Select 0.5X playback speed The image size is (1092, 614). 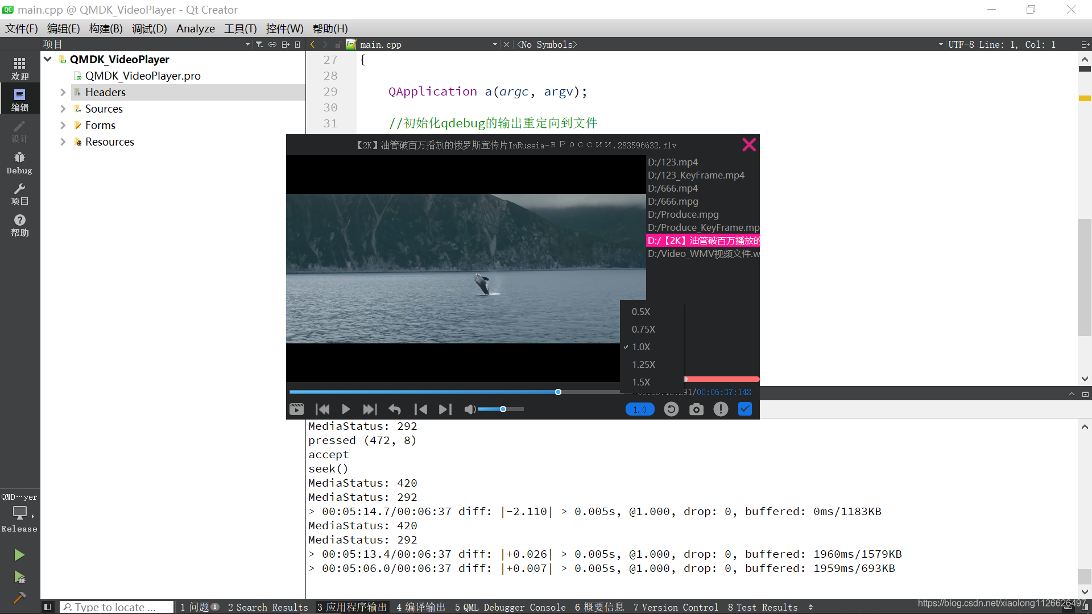click(x=641, y=311)
